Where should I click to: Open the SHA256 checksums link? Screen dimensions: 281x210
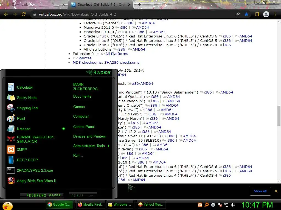[x=122, y=63]
